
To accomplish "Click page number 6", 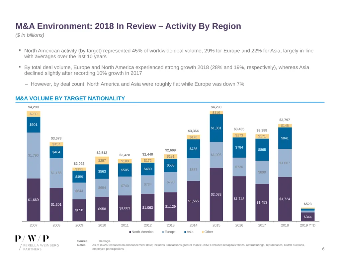I will [x=323, y=249].
